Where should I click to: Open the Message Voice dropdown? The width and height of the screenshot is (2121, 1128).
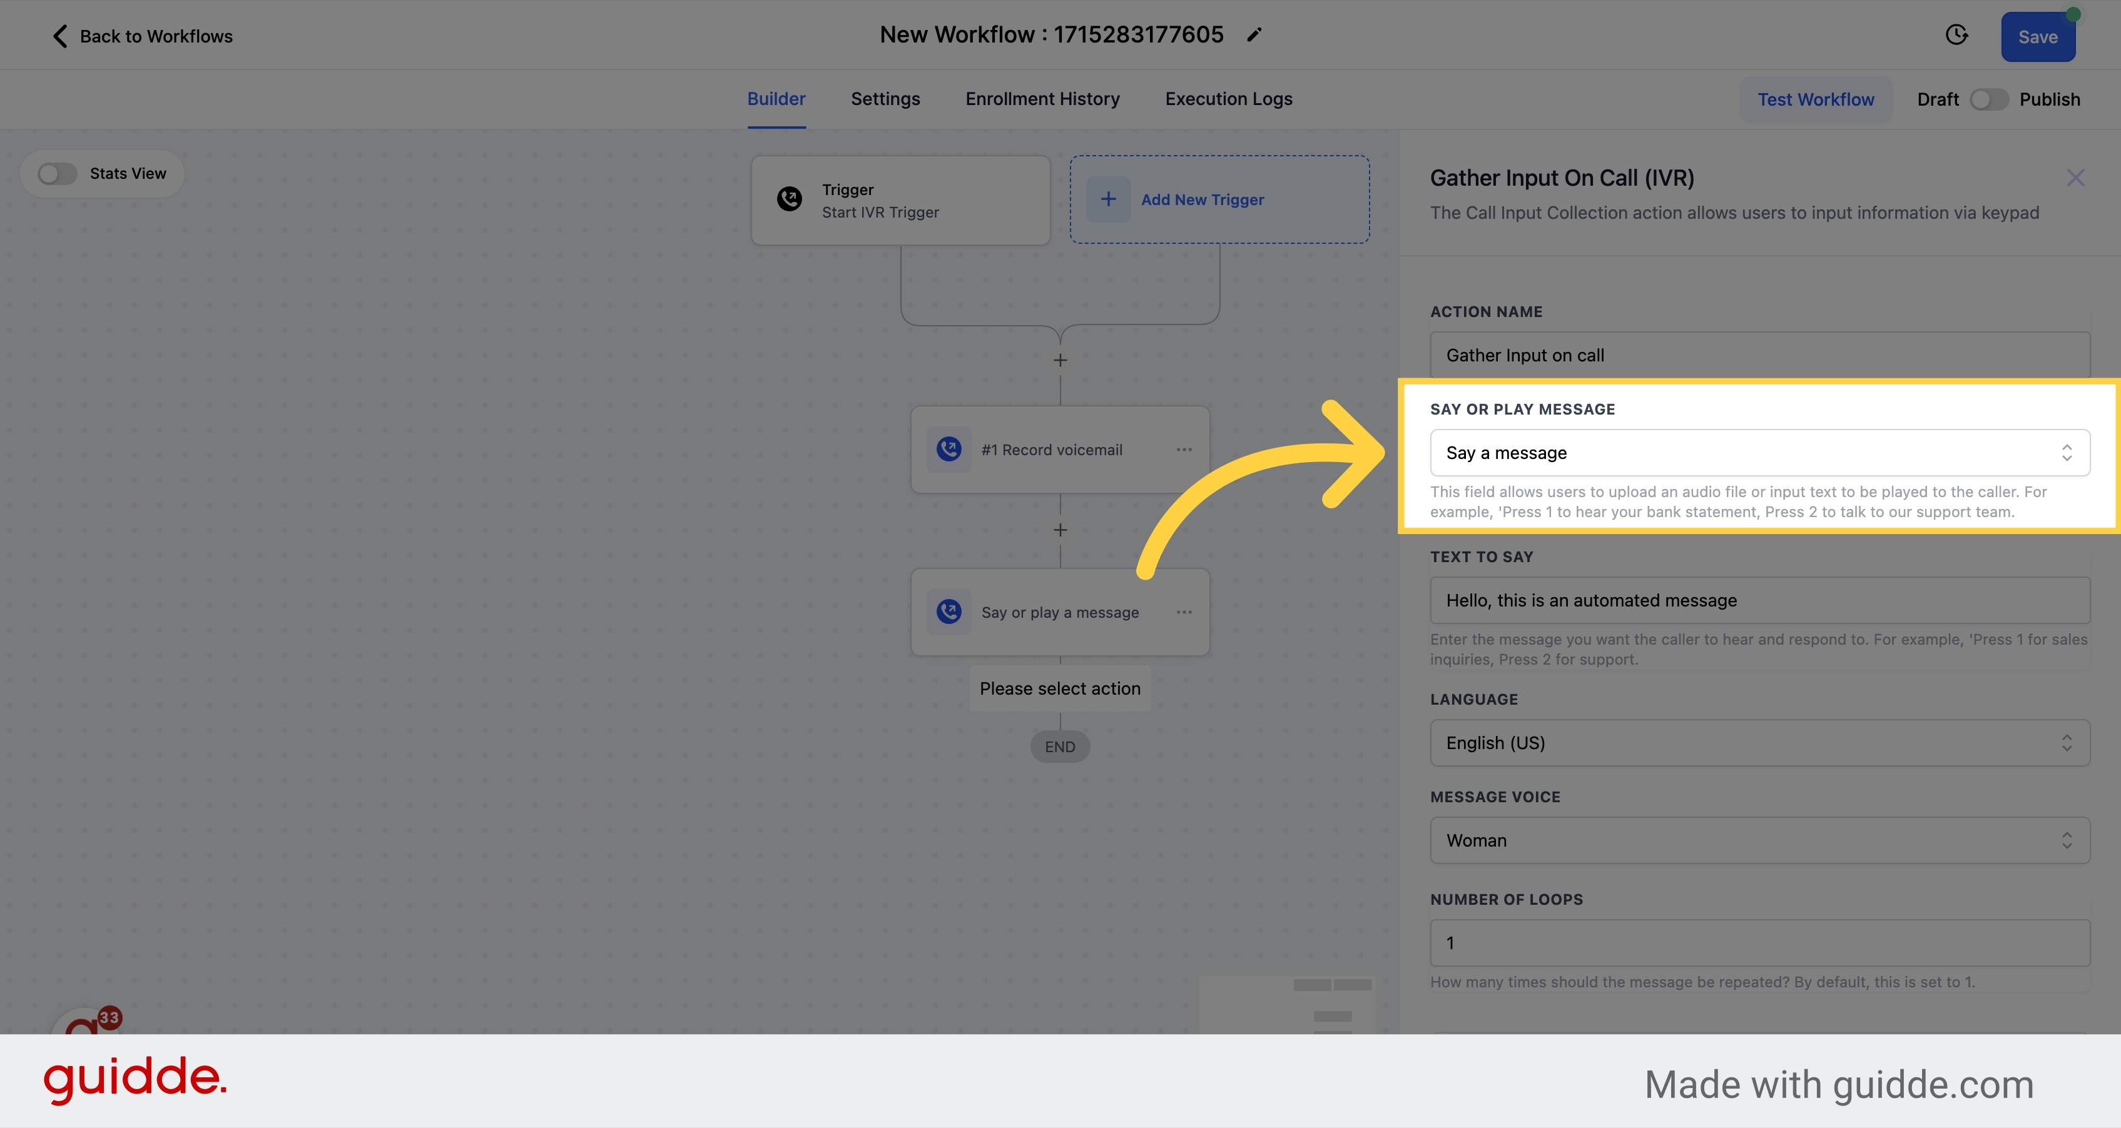click(1759, 840)
